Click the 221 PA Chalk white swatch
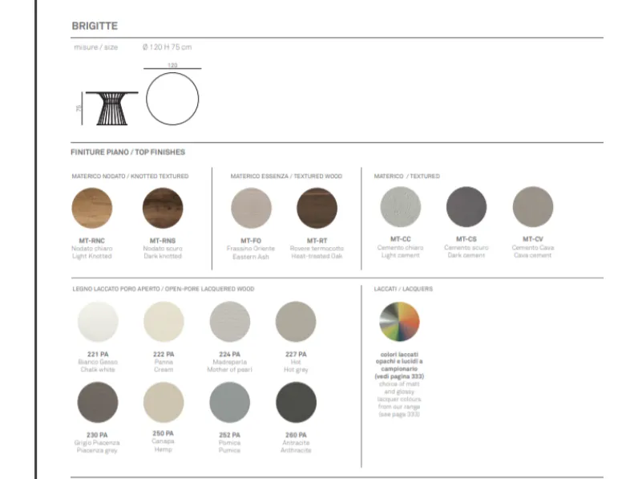 [98, 322]
